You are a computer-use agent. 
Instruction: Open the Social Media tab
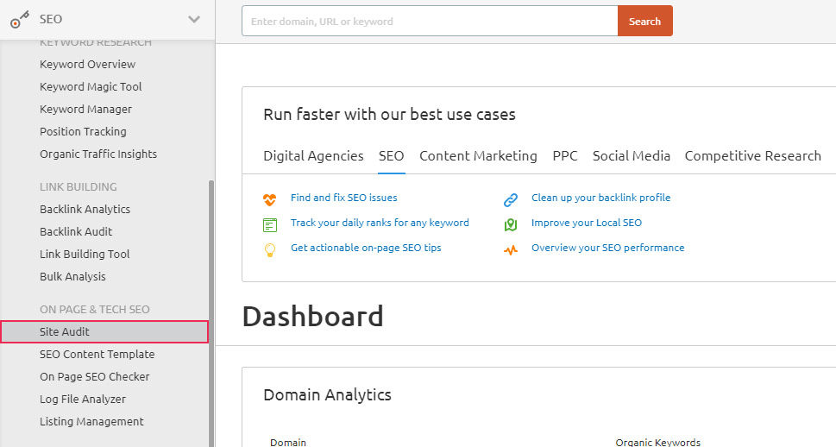coord(632,155)
